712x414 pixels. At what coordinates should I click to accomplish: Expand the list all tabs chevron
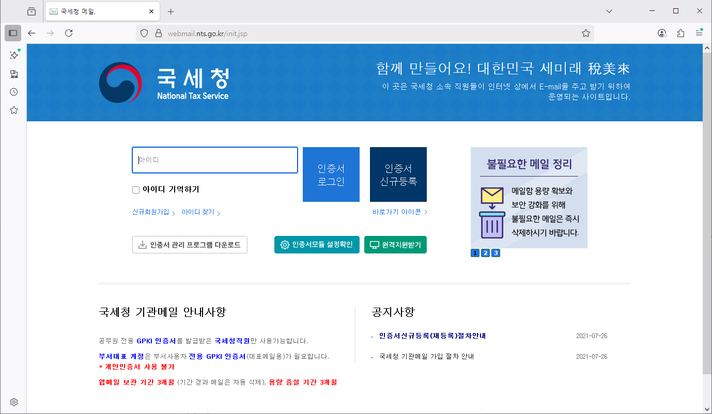tap(609, 11)
